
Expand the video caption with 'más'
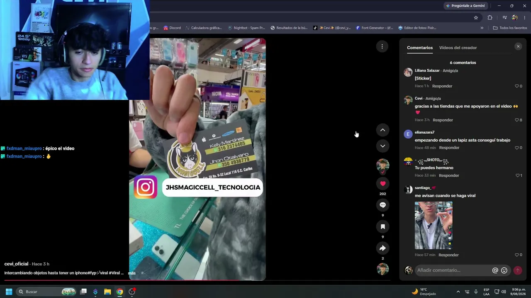point(132,273)
